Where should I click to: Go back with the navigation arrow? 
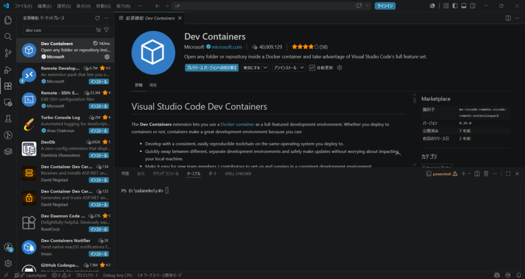[x=157, y=6]
